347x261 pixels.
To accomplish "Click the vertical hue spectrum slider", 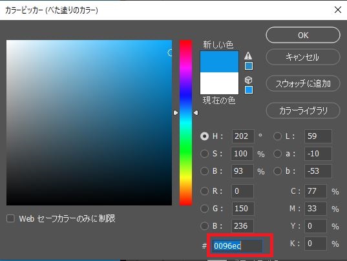I will pos(185,123).
